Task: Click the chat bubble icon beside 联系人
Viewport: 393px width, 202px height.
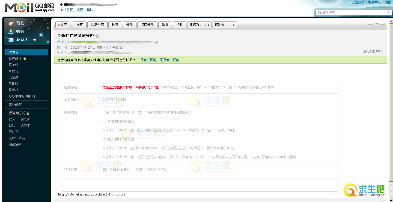Action: coord(35,40)
